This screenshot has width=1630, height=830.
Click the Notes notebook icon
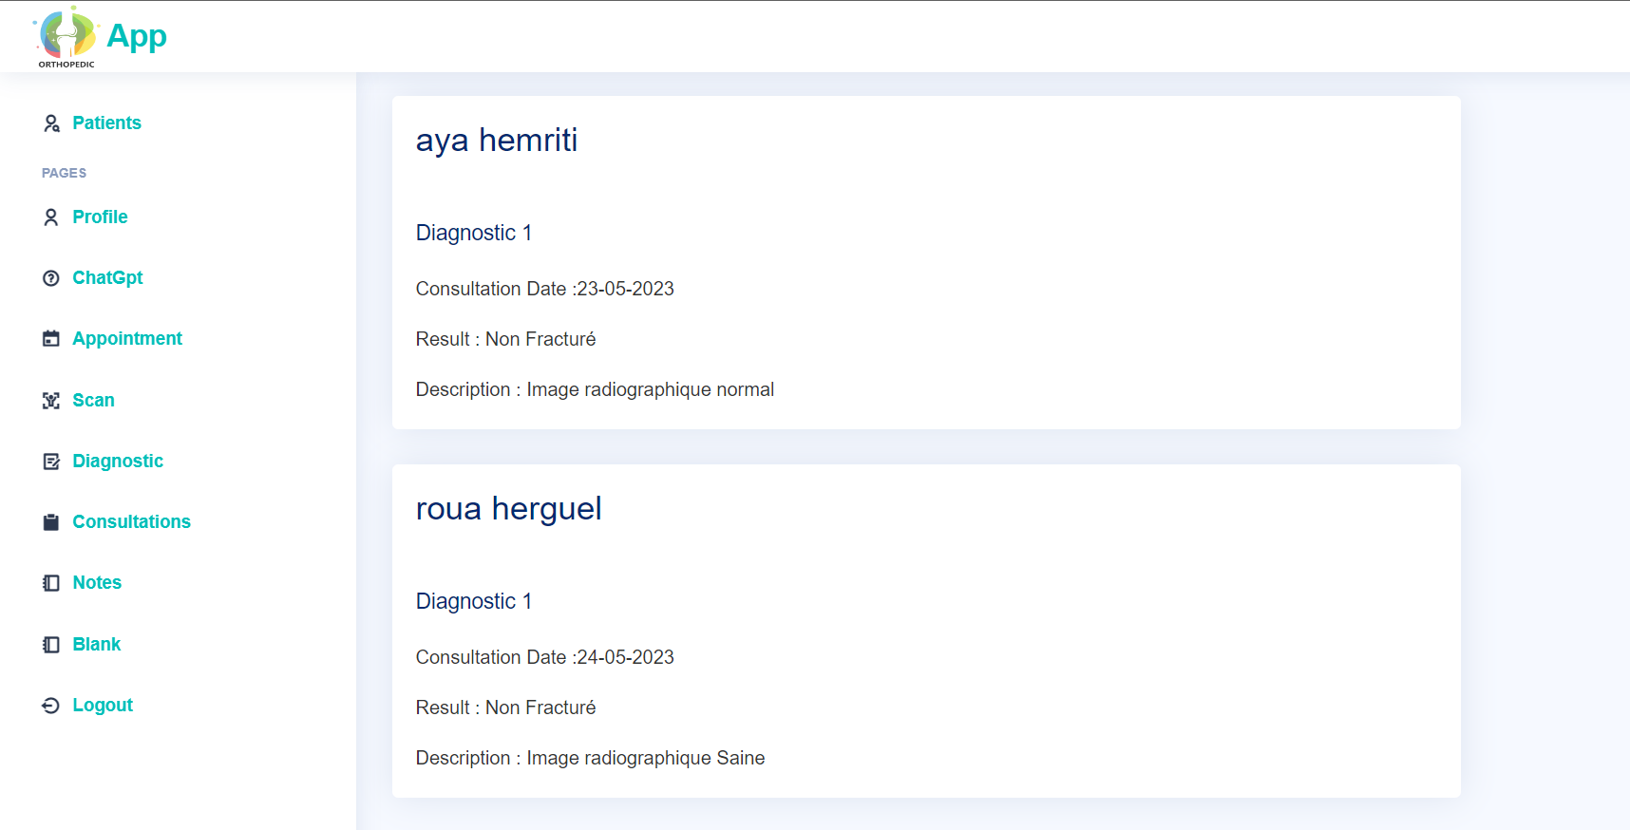click(51, 583)
